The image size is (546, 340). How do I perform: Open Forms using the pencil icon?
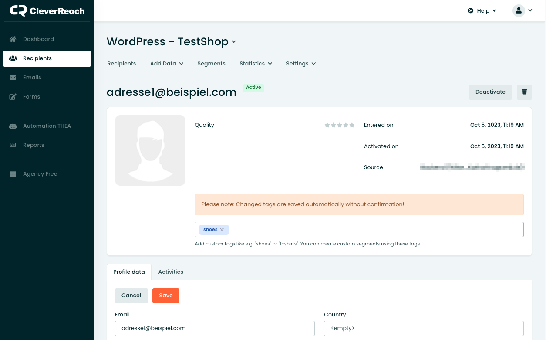pyautogui.click(x=13, y=96)
